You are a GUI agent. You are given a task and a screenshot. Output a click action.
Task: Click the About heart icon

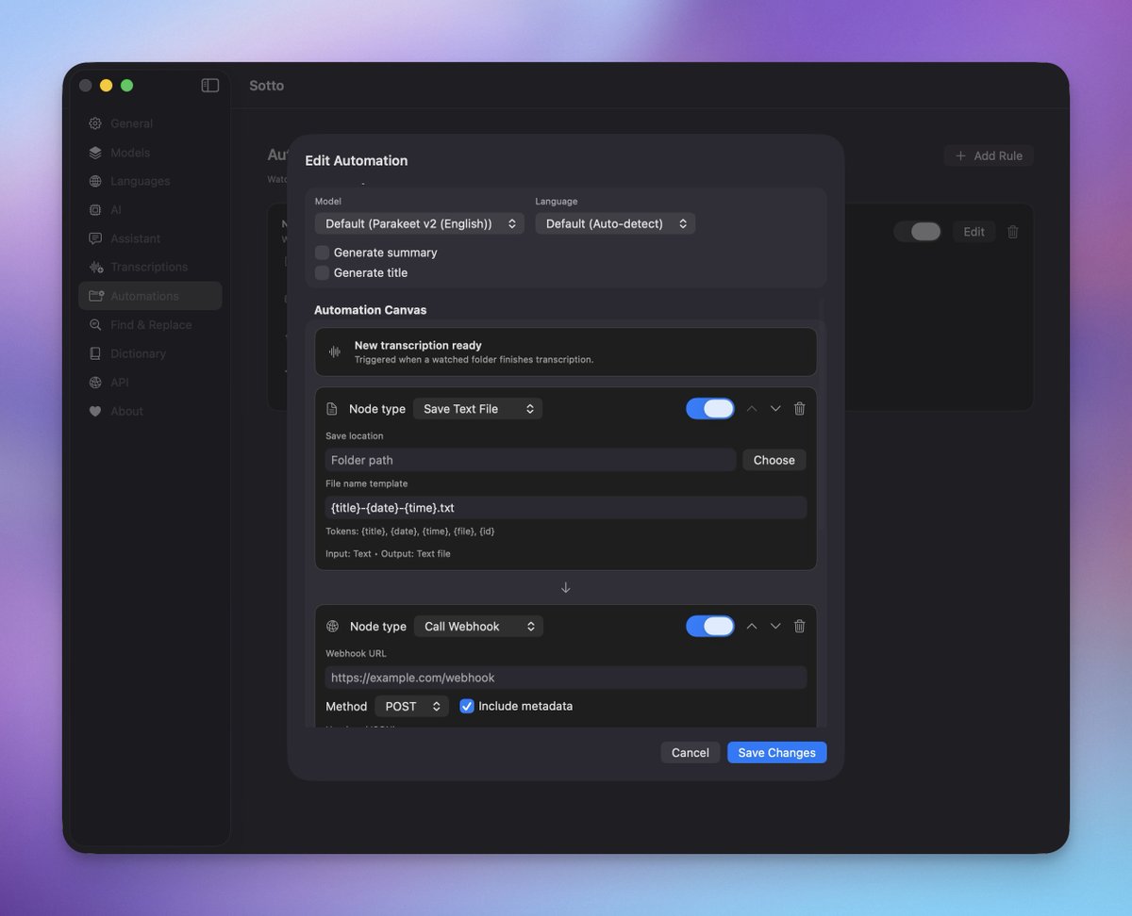coord(93,411)
